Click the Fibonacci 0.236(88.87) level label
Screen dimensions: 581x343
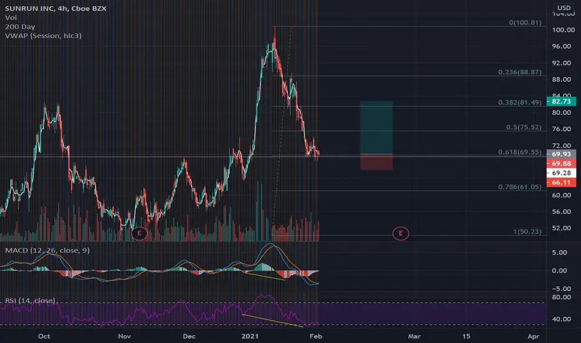(519, 72)
